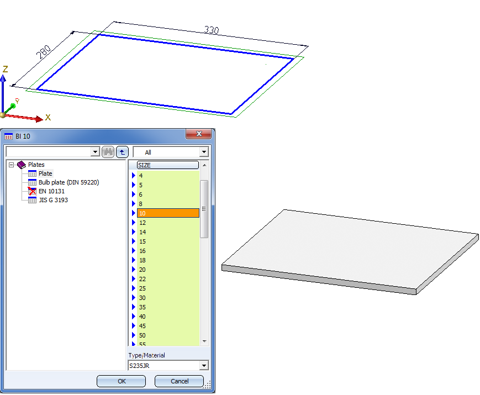Select size 25 in the list
The image size is (480, 395).
click(x=168, y=288)
